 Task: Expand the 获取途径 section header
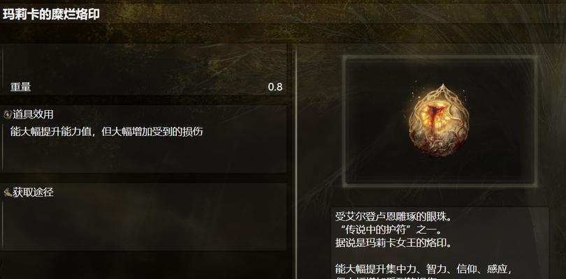click(x=33, y=193)
